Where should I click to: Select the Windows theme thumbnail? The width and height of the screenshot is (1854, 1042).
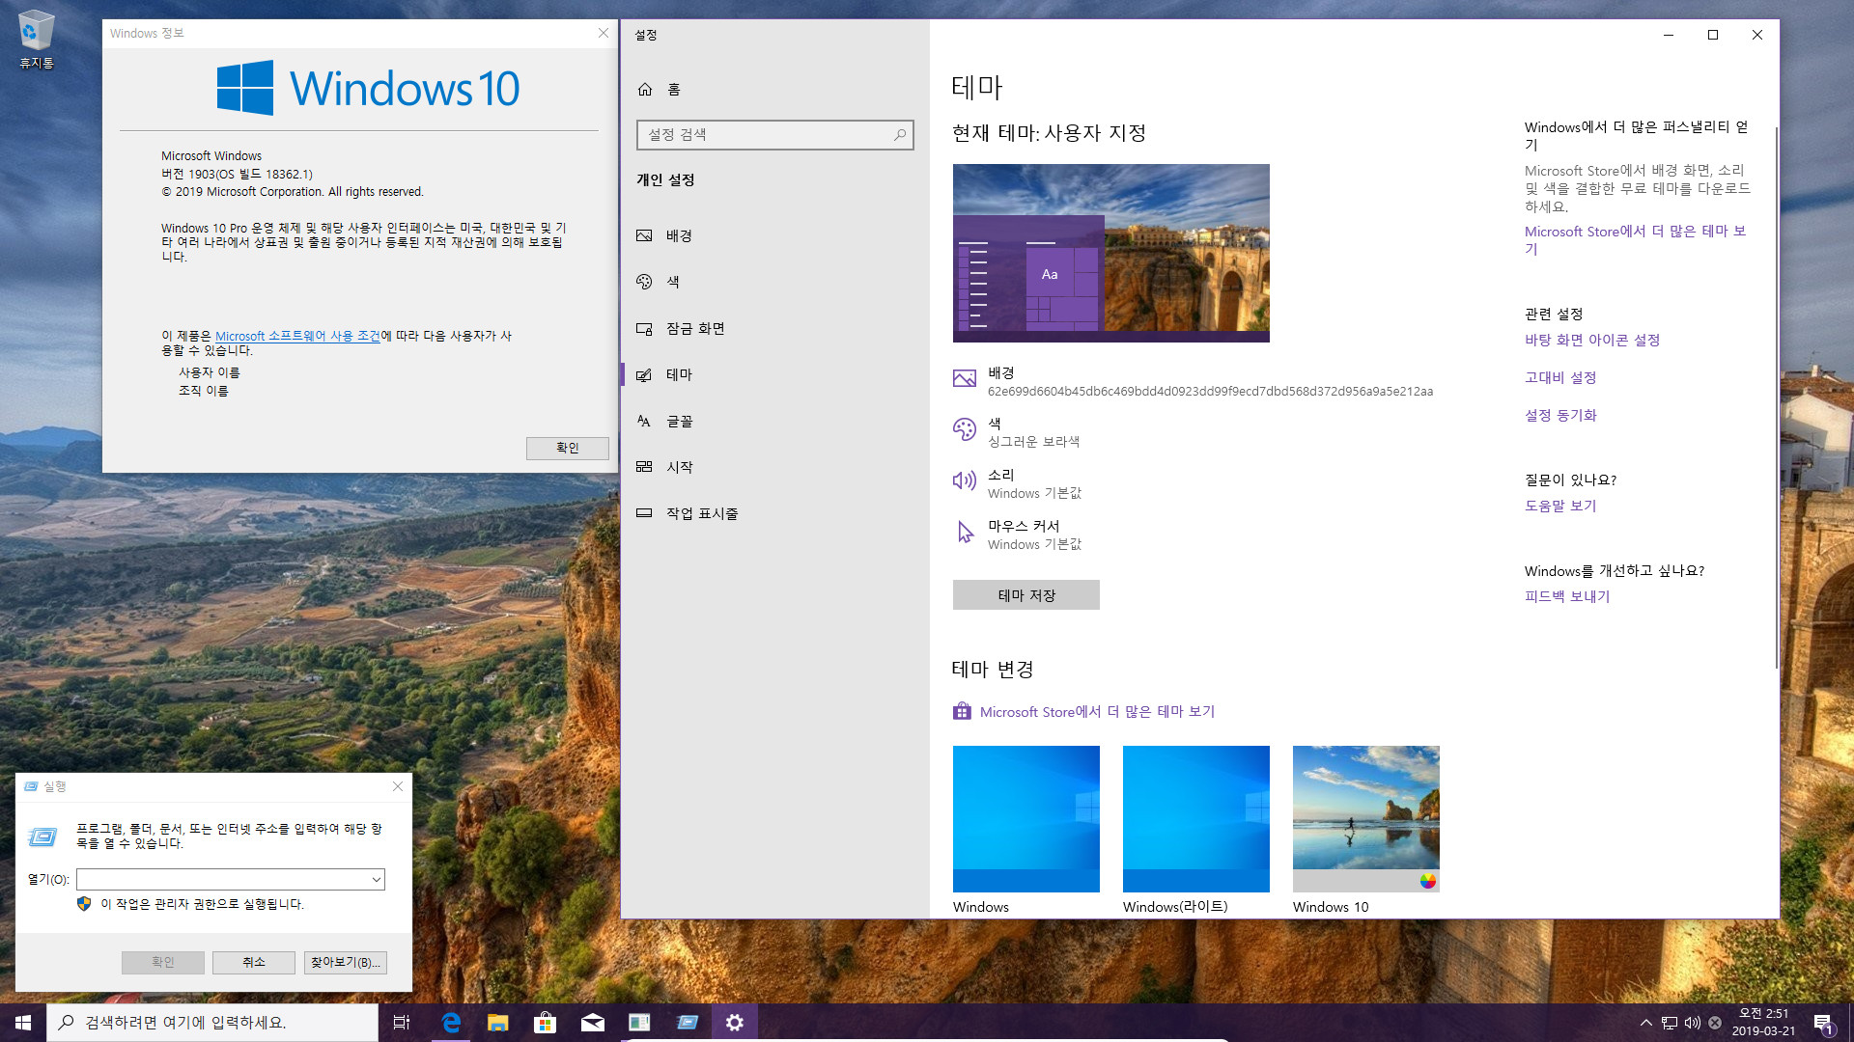(1026, 819)
